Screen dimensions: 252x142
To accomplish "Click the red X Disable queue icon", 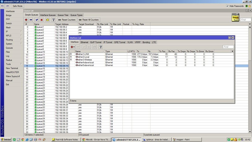I will [x=42, y=20].
